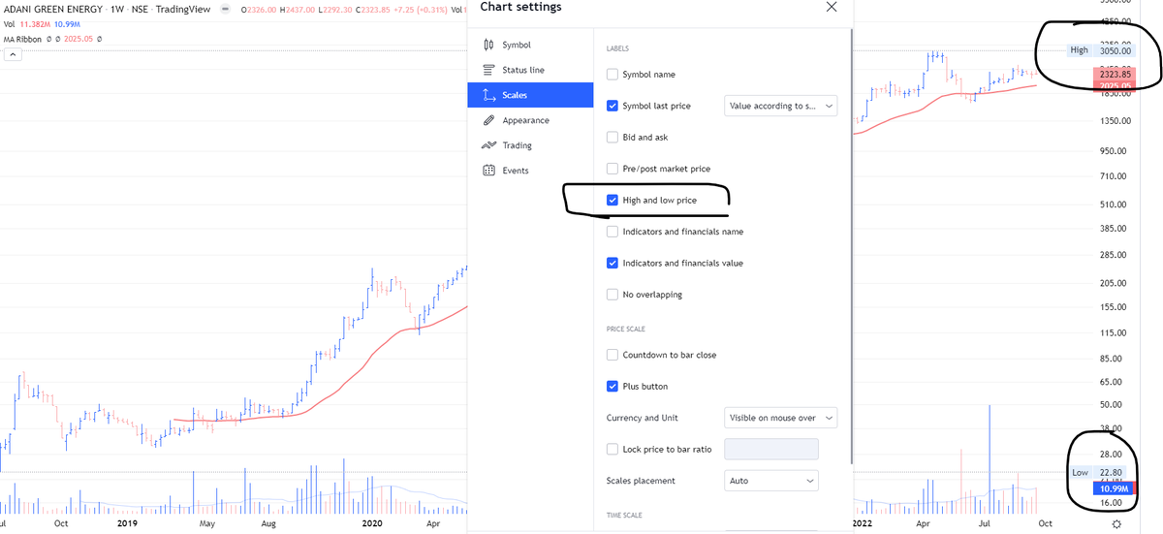Collapse the chart legend with the caret button
The width and height of the screenshot is (1163, 534).
[x=13, y=54]
